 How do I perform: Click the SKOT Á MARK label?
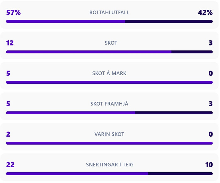(109, 73)
